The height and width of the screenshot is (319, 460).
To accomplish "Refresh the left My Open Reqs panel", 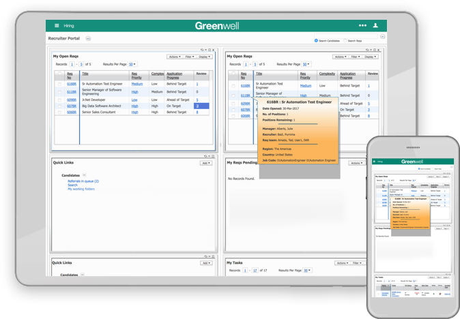I will point(202,50).
